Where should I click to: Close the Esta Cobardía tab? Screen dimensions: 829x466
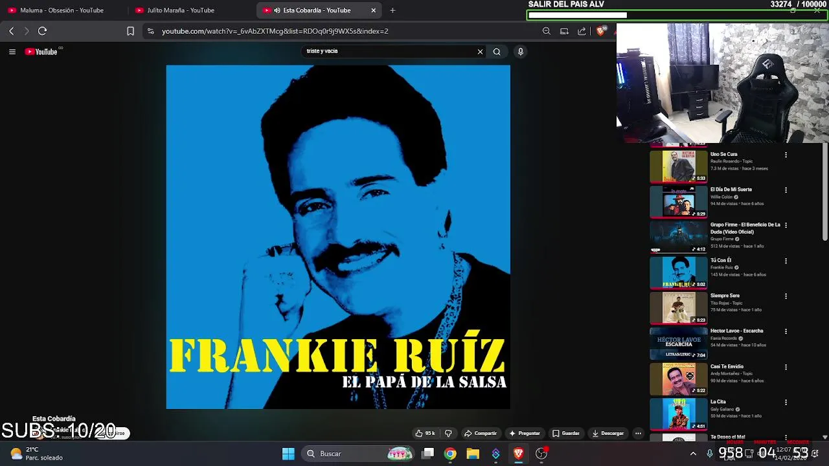(373, 10)
